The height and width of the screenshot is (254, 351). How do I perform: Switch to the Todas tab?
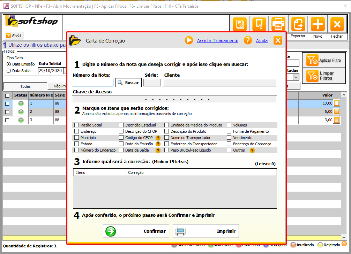[x=25, y=86]
